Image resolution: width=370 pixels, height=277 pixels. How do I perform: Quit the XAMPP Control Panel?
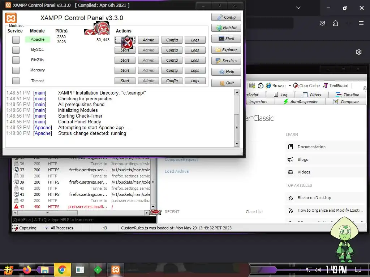point(226,83)
